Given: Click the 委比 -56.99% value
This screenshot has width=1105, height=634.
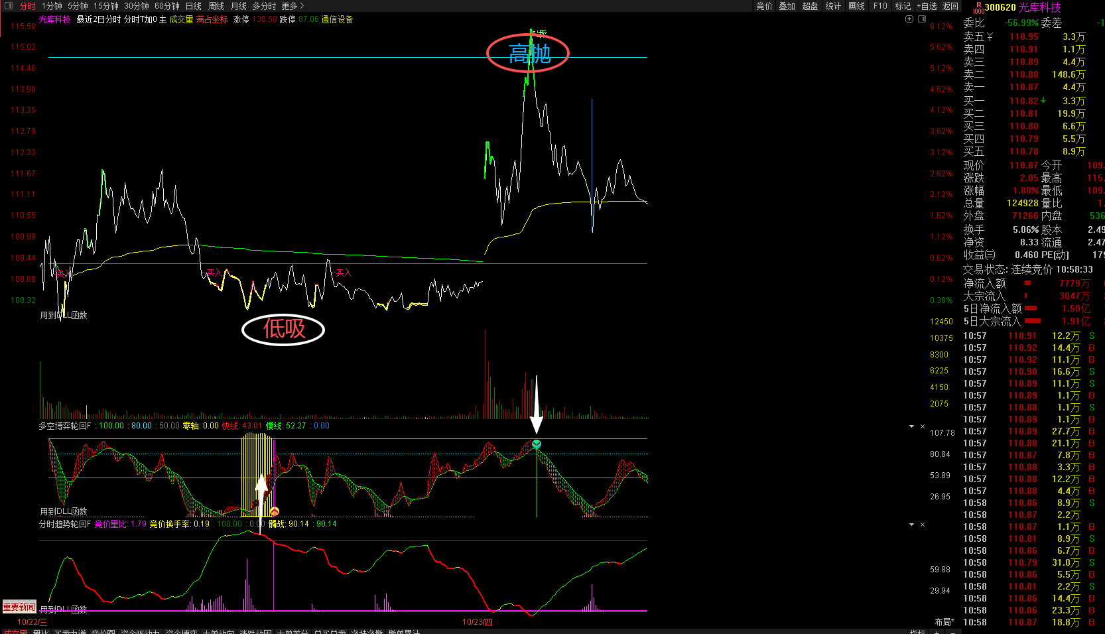Looking at the screenshot, I should pos(1021,23).
